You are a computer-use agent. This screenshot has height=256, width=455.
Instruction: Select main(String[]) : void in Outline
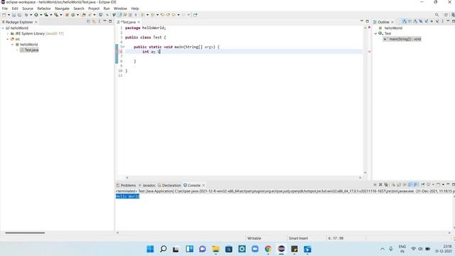[x=402, y=39]
